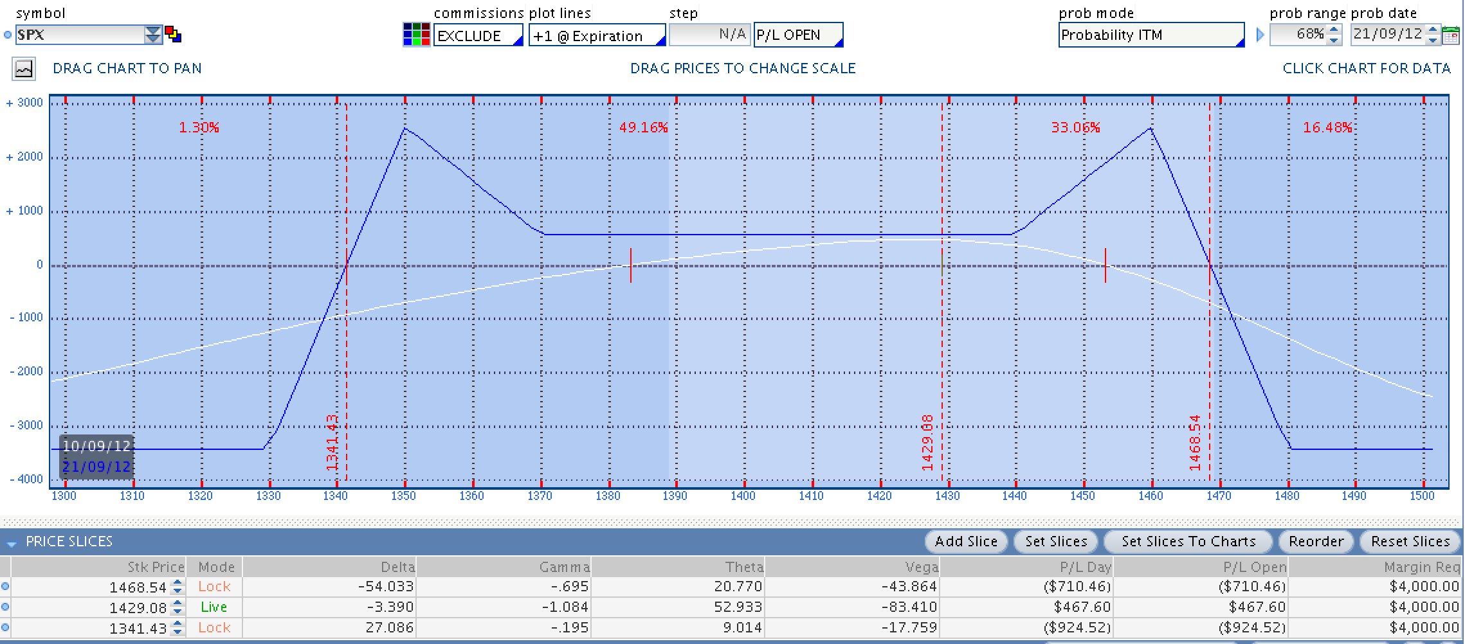Click the Set Slices button
This screenshot has height=644, width=1465.
[1056, 541]
